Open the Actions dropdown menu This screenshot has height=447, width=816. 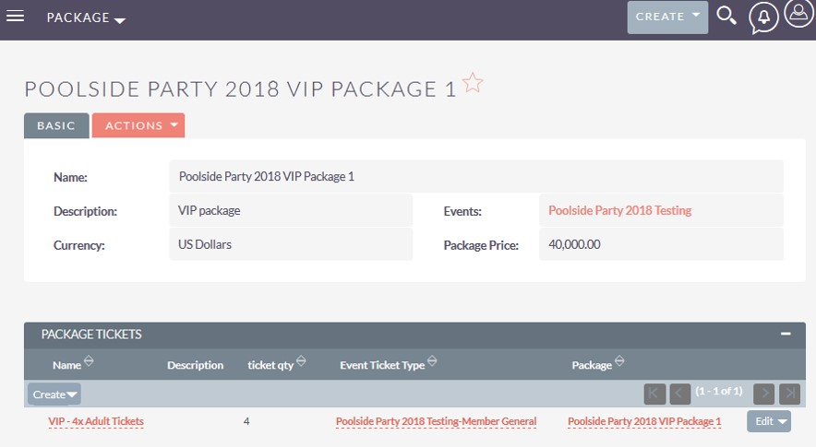pyautogui.click(x=138, y=125)
